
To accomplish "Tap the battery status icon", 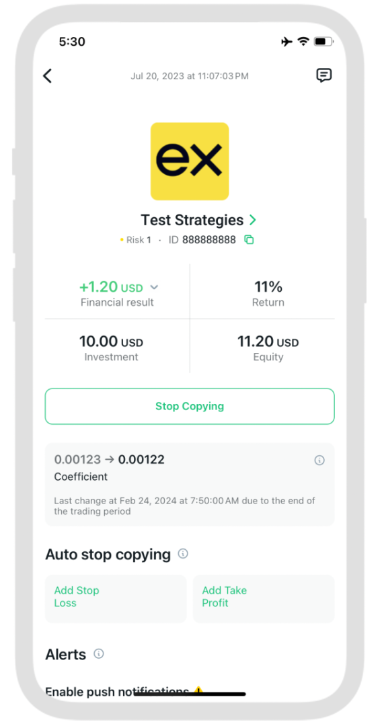I will point(323,42).
